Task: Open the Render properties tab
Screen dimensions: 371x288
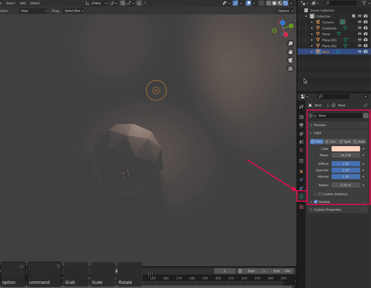Action: coord(301,117)
